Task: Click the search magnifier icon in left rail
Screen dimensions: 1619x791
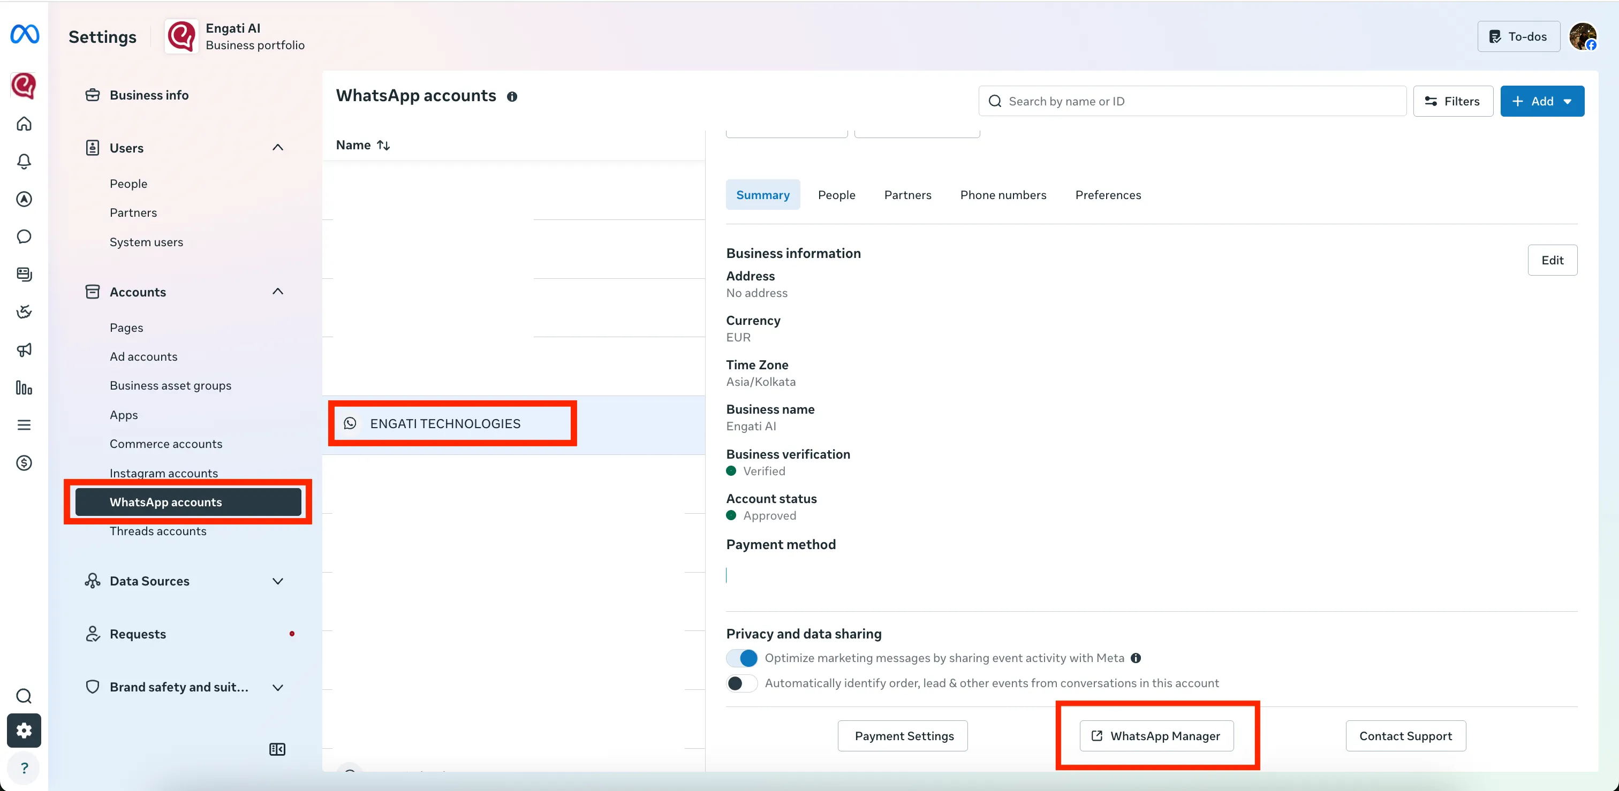Action: (x=24, y=696)
